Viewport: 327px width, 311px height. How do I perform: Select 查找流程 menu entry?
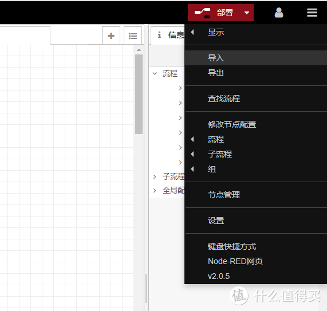pyautogui.click(x=256, y=99)
